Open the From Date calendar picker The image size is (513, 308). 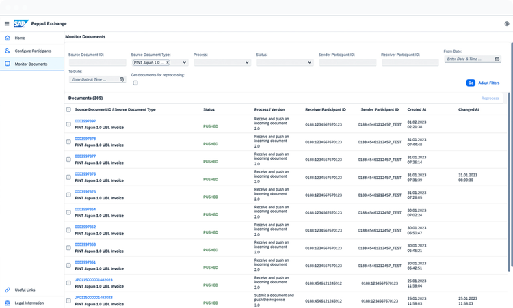pos(497,59)
